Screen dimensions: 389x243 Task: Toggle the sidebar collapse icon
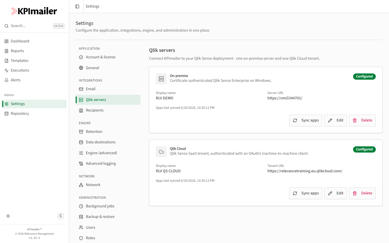click(77, 6)
